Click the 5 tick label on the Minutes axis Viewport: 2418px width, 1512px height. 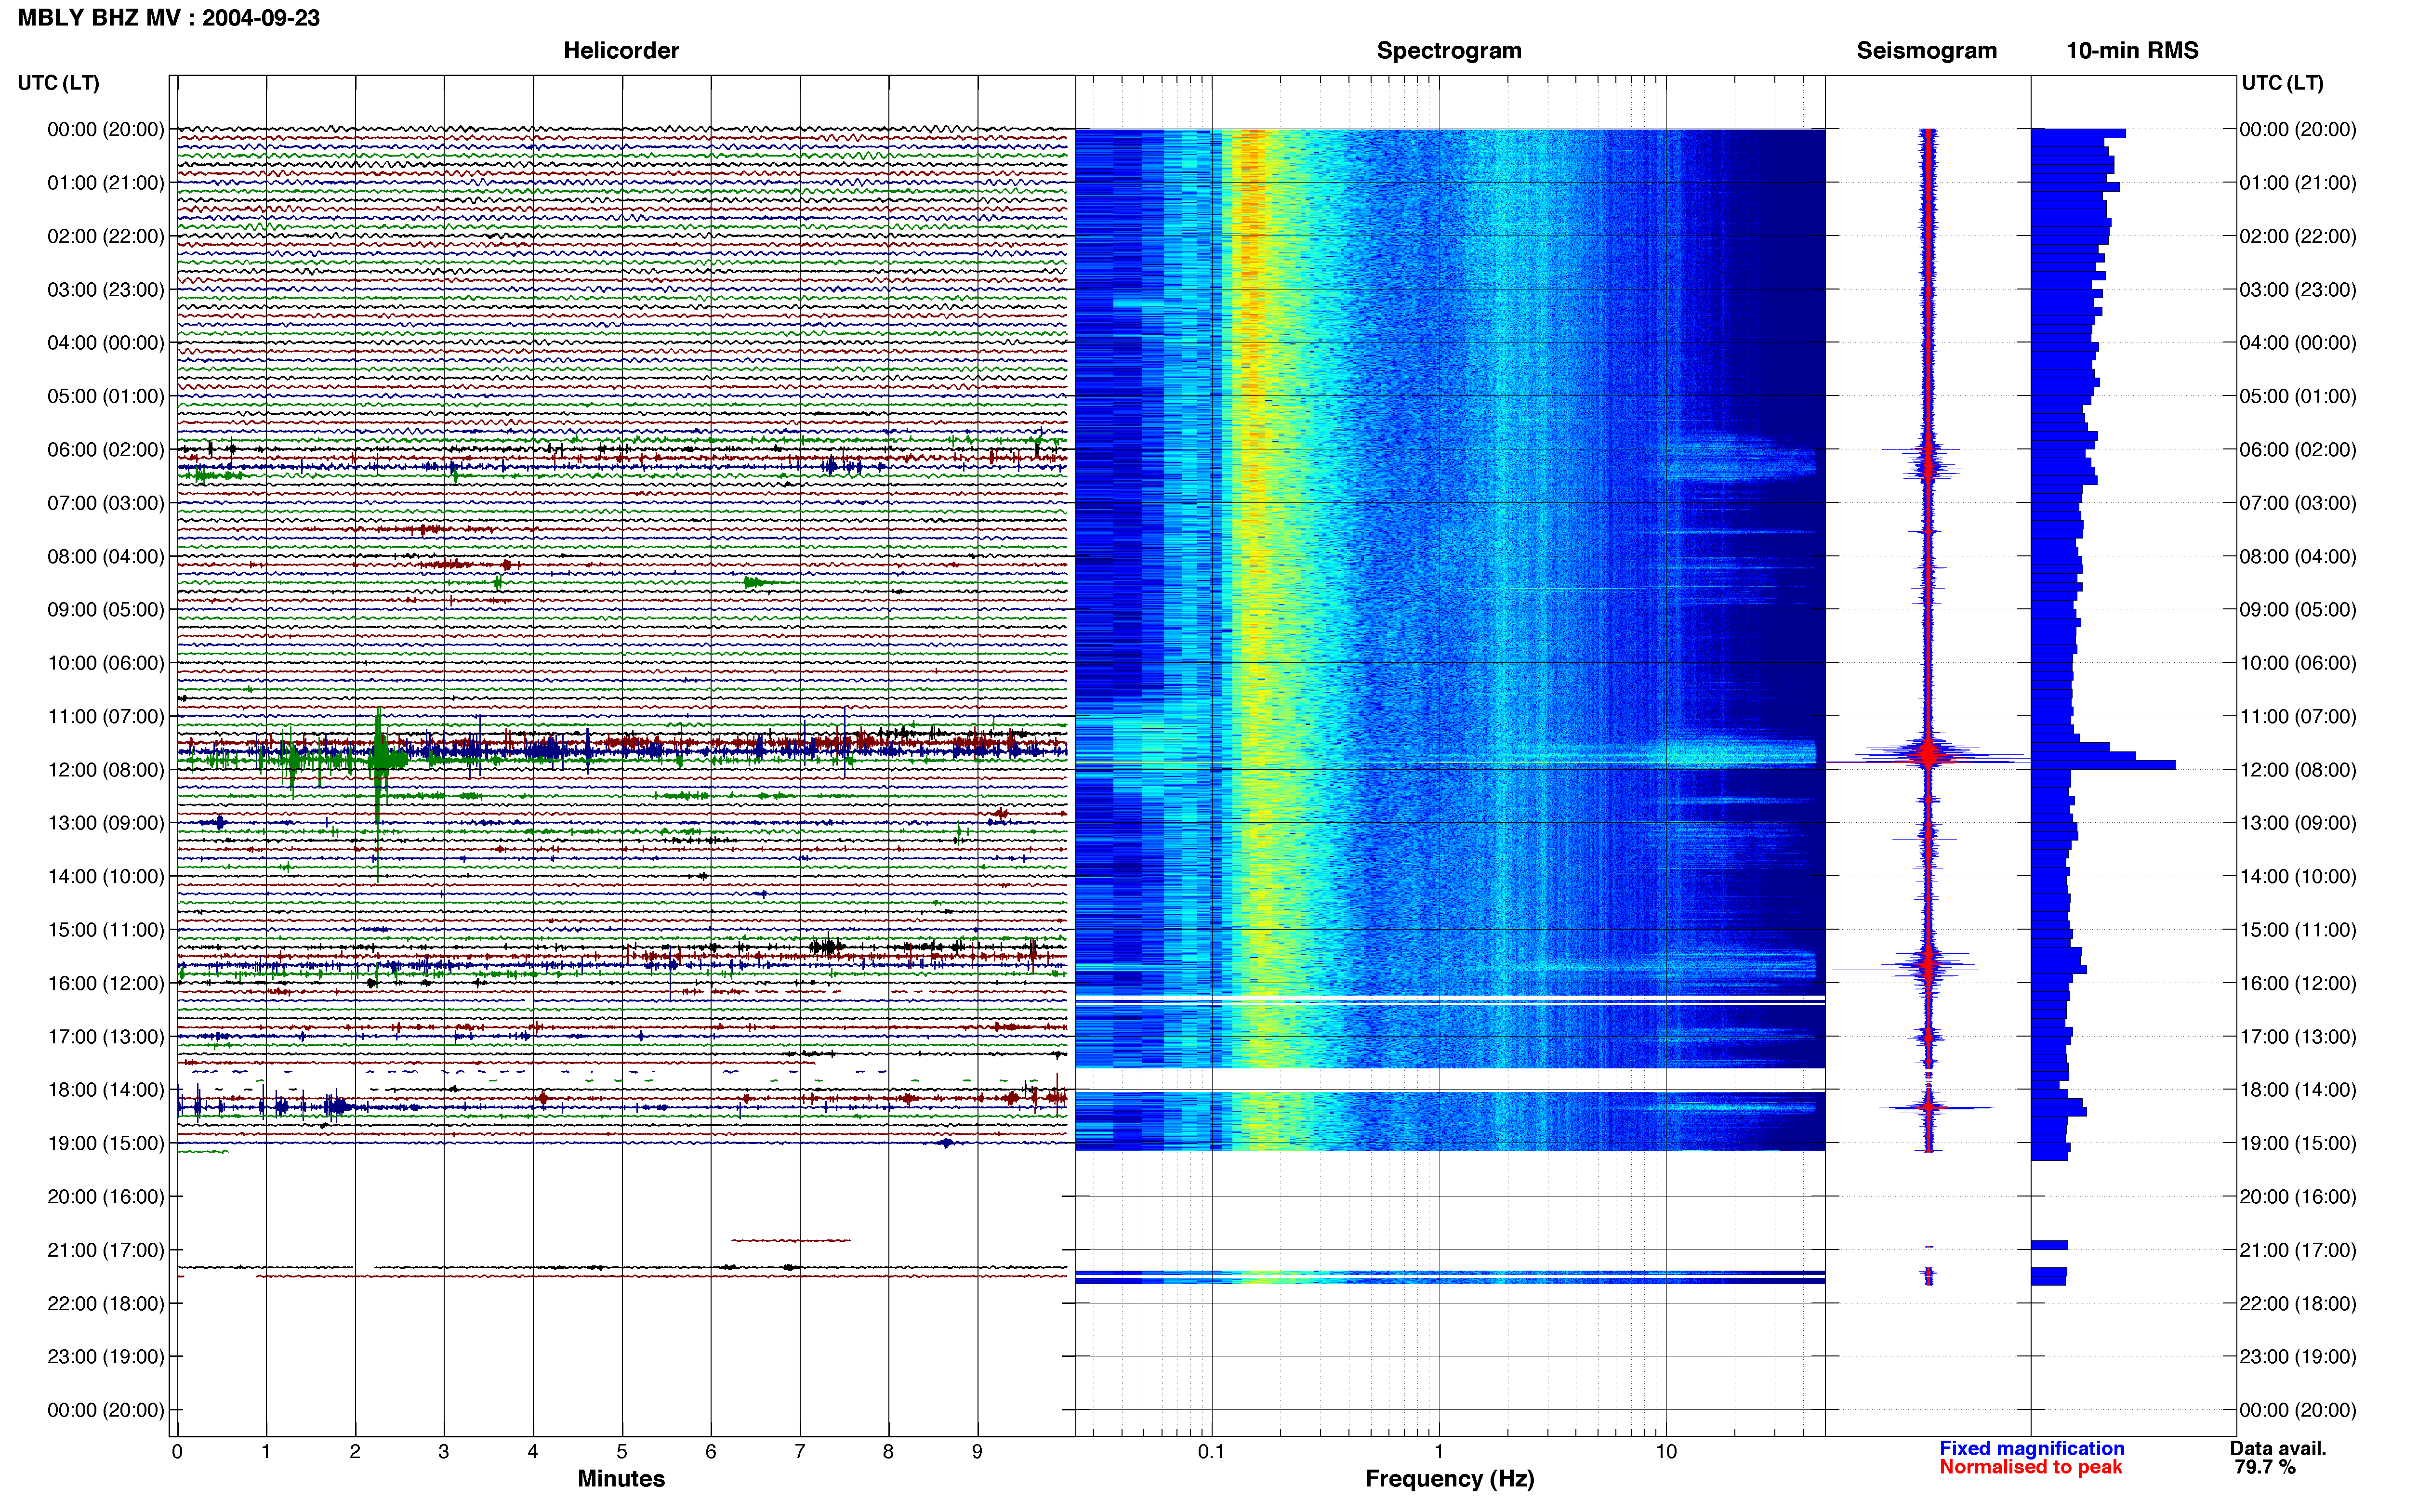click(x=622, y=1451)
